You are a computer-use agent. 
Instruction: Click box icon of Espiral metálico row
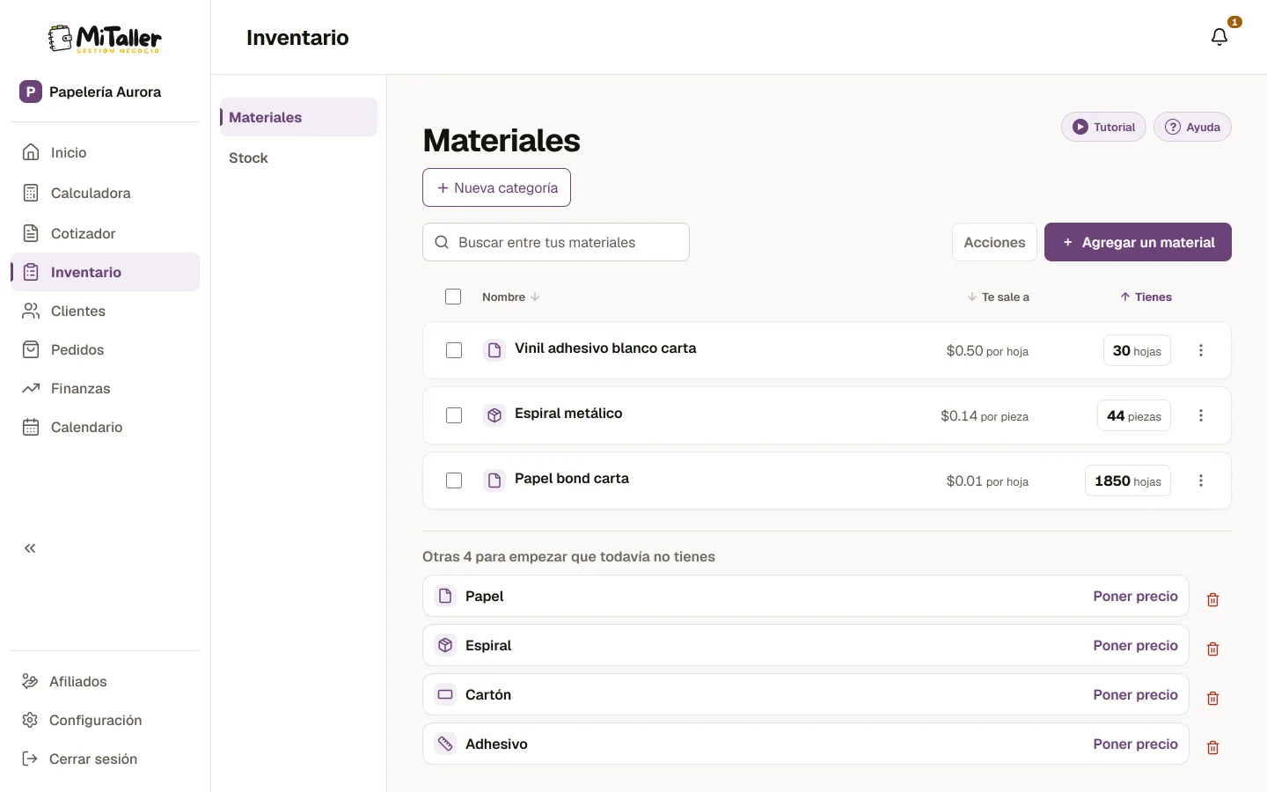click(x=494, y=415)
